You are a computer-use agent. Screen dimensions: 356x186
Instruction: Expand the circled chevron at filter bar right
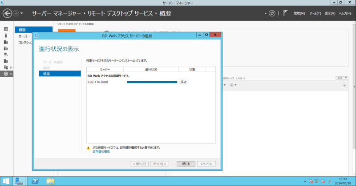pyautogui.click(x=344, y=85)
